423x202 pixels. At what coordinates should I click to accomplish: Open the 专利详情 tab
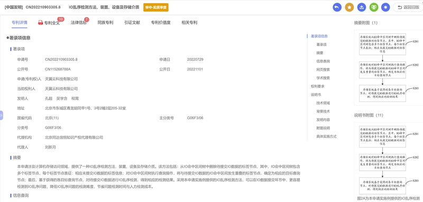[x=20, y=23]
